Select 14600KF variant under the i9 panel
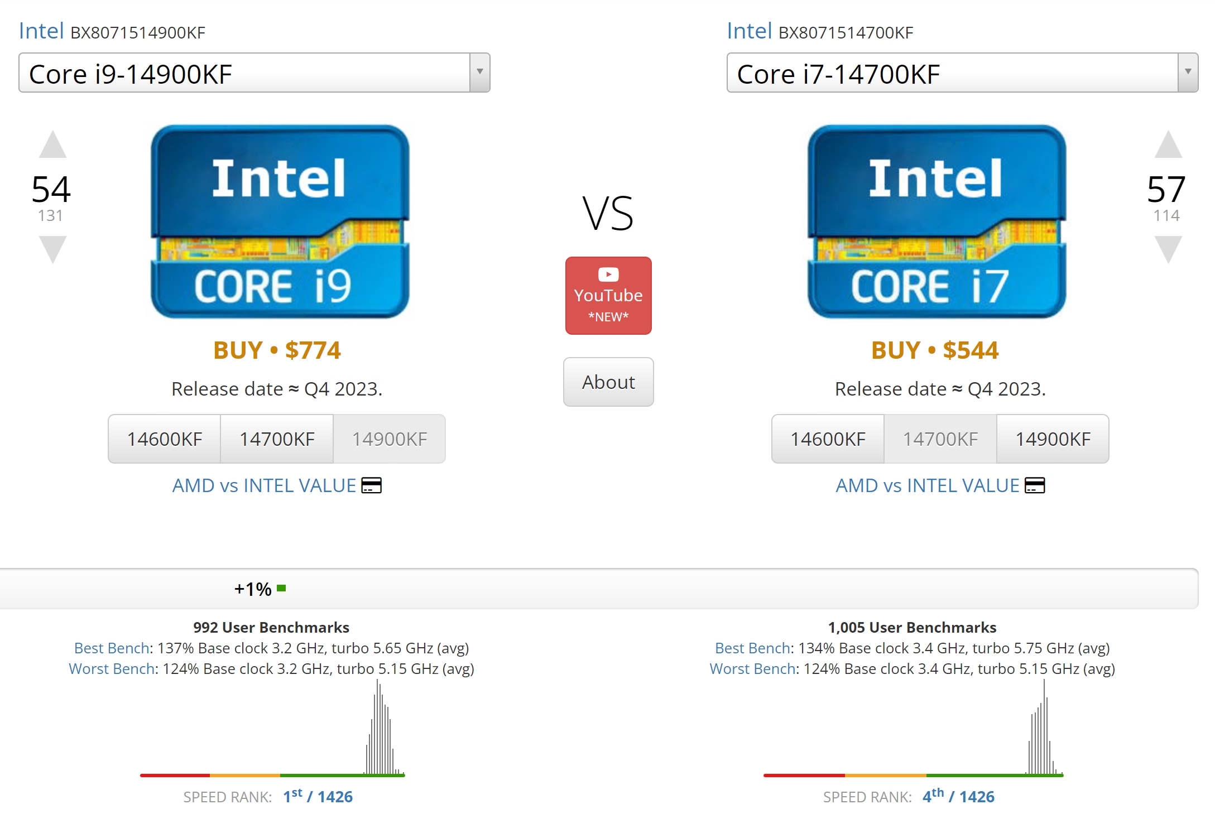Image resolution: width=1215 pixels, height=814 pixels. click(165, 439)
